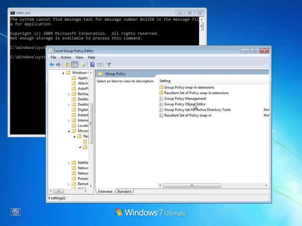The width and height of the screenshot is (302, 226).
Task: Select Group Policy tab for Active Directory Tools
Action: [x=197, y=109]
